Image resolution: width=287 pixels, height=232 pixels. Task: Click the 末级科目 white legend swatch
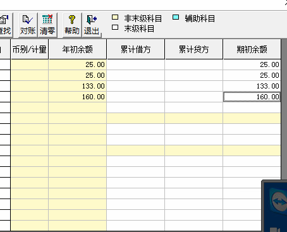click(x=115, y=27)
